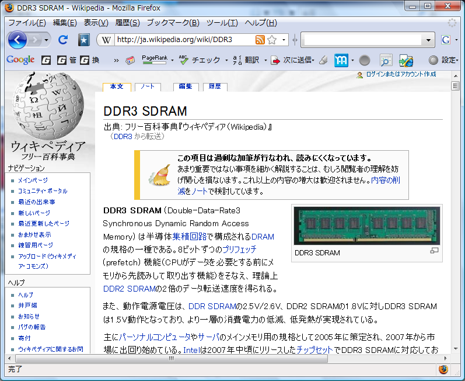This screenshot has height=381, width=465.
Task: Click the horizontal scrollbar right arrow
Action: [x=445, y=358]
